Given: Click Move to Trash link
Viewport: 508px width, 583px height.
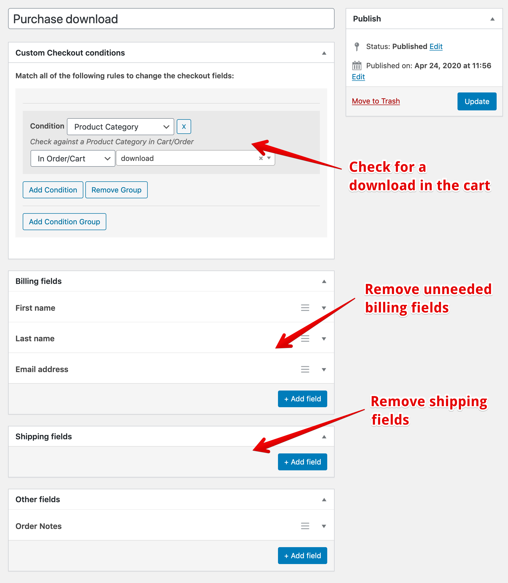Looking at the screenshot, I should pyautogui.click(x=376, y=101).
